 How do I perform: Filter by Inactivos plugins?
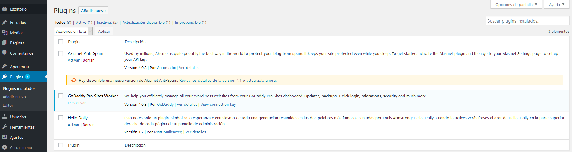tap(104, 22)
